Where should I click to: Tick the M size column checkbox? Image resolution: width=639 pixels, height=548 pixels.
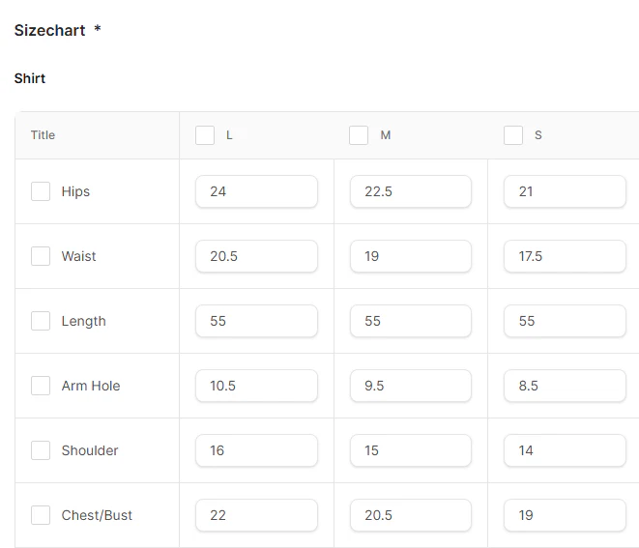359,135
